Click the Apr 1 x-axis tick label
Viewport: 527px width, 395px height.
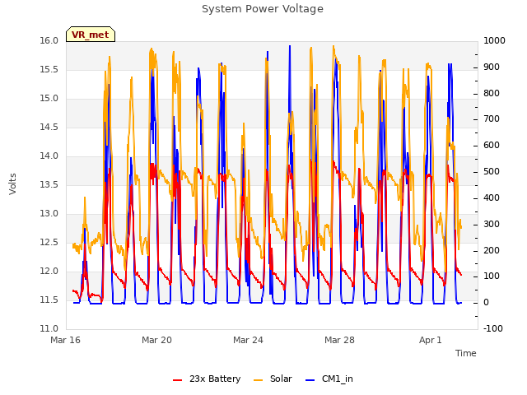(430, 340)
